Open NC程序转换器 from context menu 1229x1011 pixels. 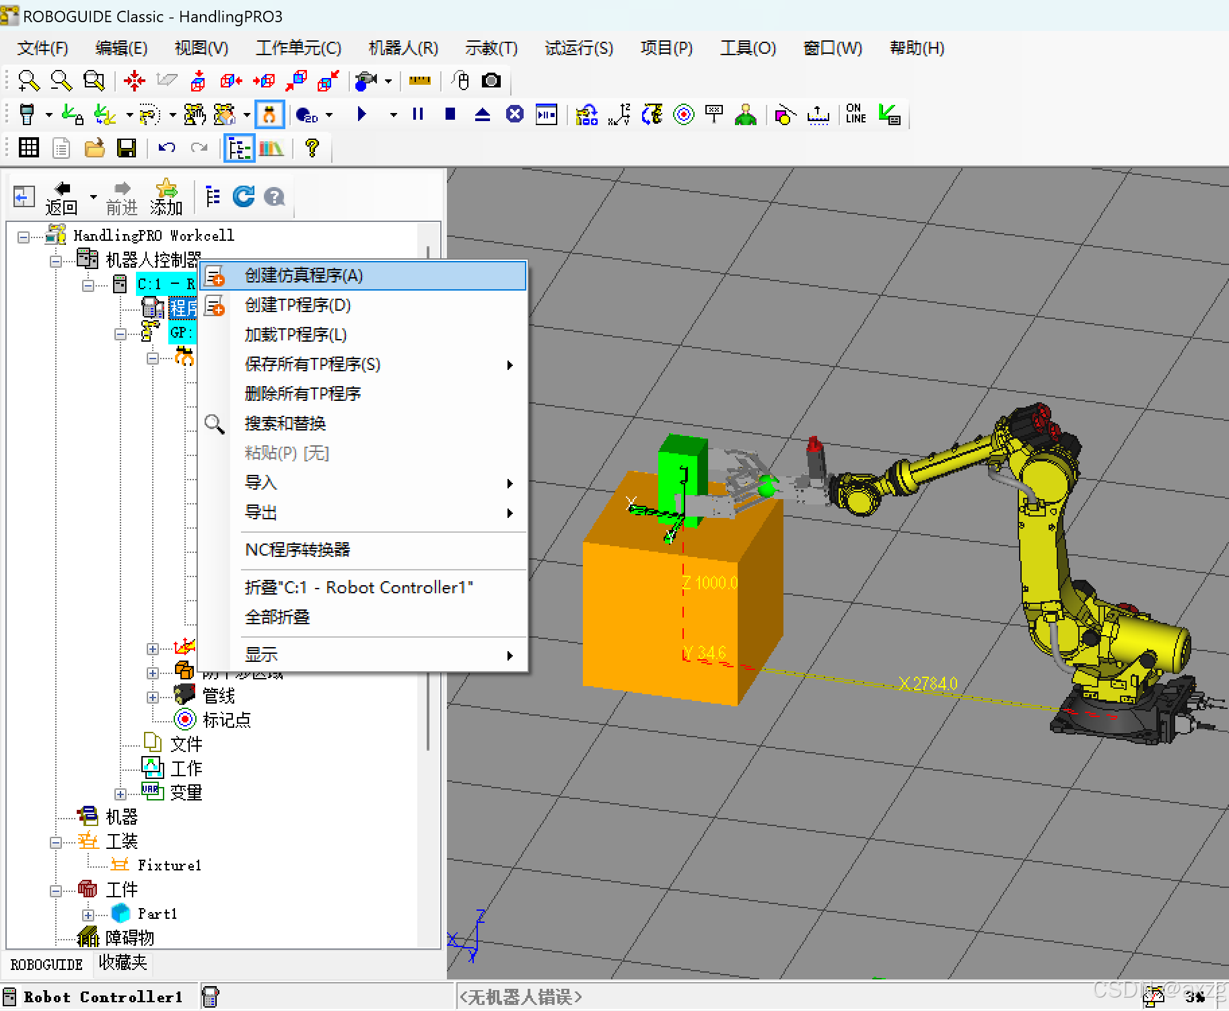pos(363,550)
